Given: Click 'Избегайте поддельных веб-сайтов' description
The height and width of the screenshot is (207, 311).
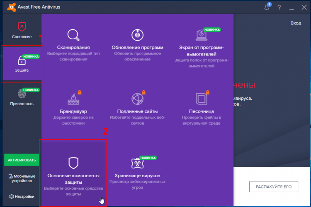Looking at the screenshot, I should click(137, 120).
